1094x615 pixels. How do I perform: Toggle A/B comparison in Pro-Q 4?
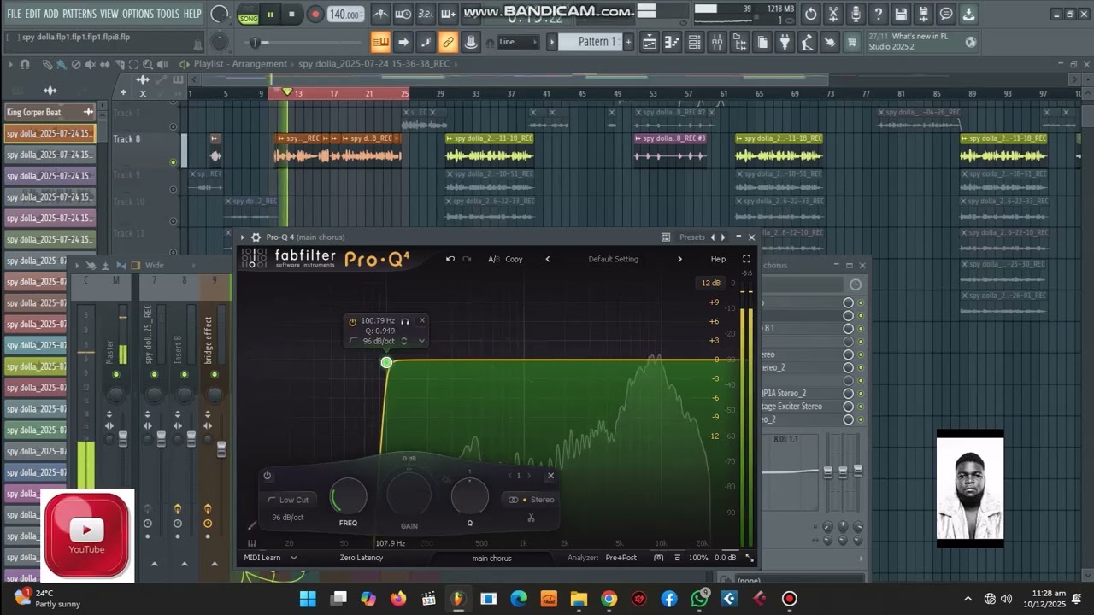point(493,259)
